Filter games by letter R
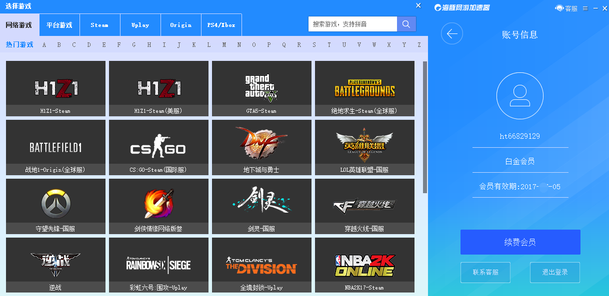This screenshot has height=296, width=609. click(x=299, y=45)
